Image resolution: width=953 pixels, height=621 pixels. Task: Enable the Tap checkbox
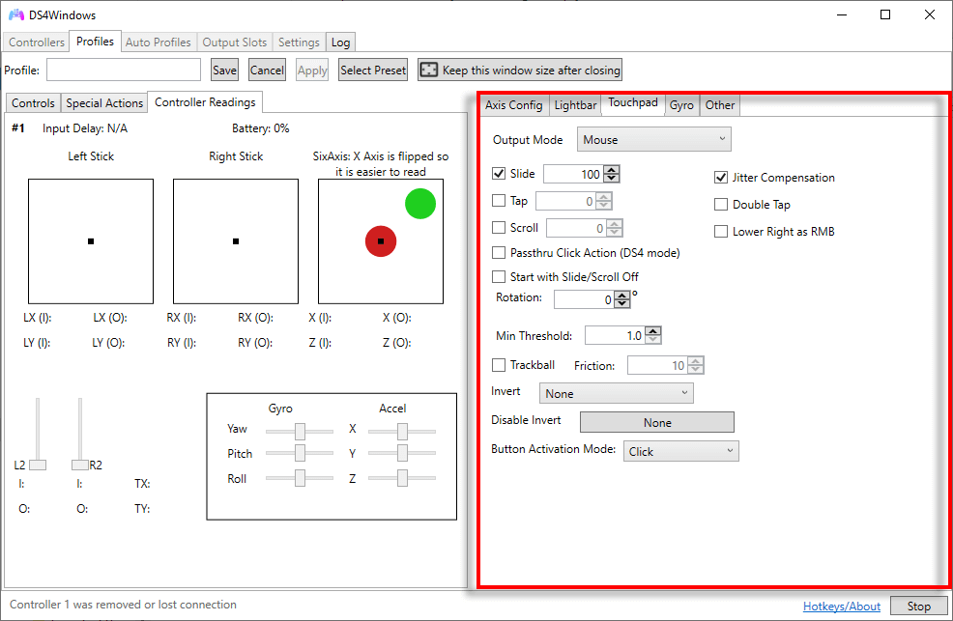tap(499, 200)
